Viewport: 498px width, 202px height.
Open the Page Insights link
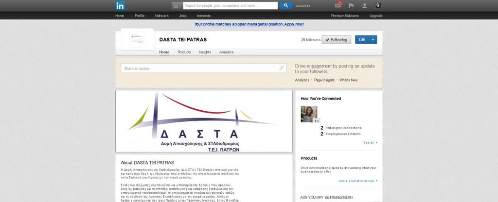pyautogui.click(x=324, y=80)
